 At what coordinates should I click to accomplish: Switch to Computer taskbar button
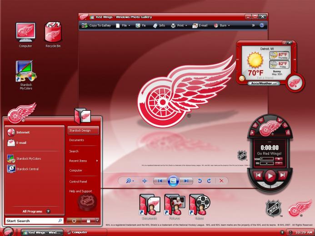pos(86,232)
